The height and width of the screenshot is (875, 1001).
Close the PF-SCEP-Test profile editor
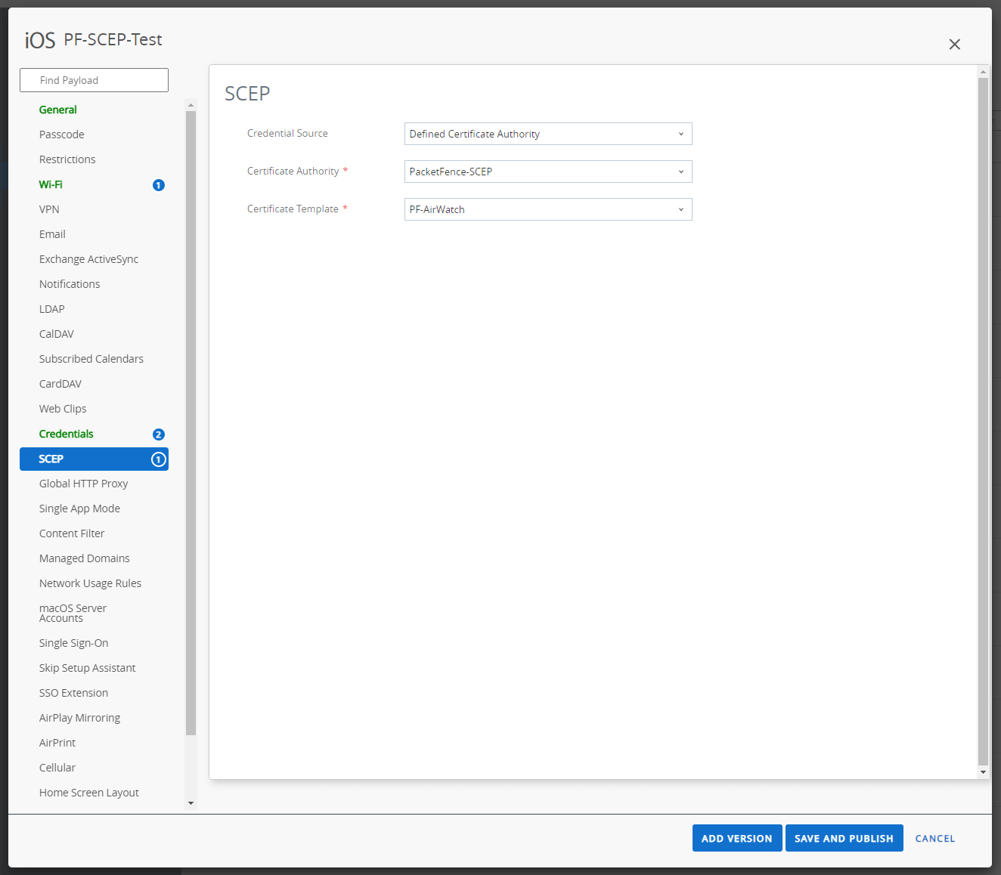(954, 45)
